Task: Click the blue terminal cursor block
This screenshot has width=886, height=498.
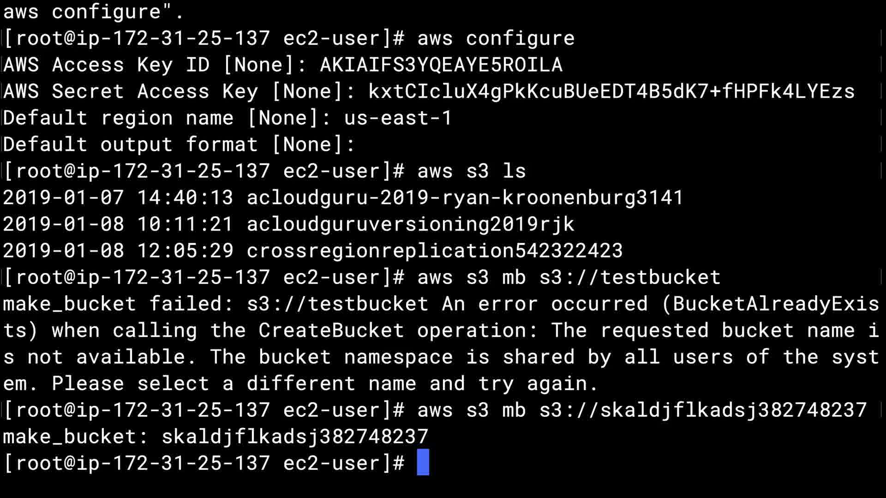Action: pos(423,462)
